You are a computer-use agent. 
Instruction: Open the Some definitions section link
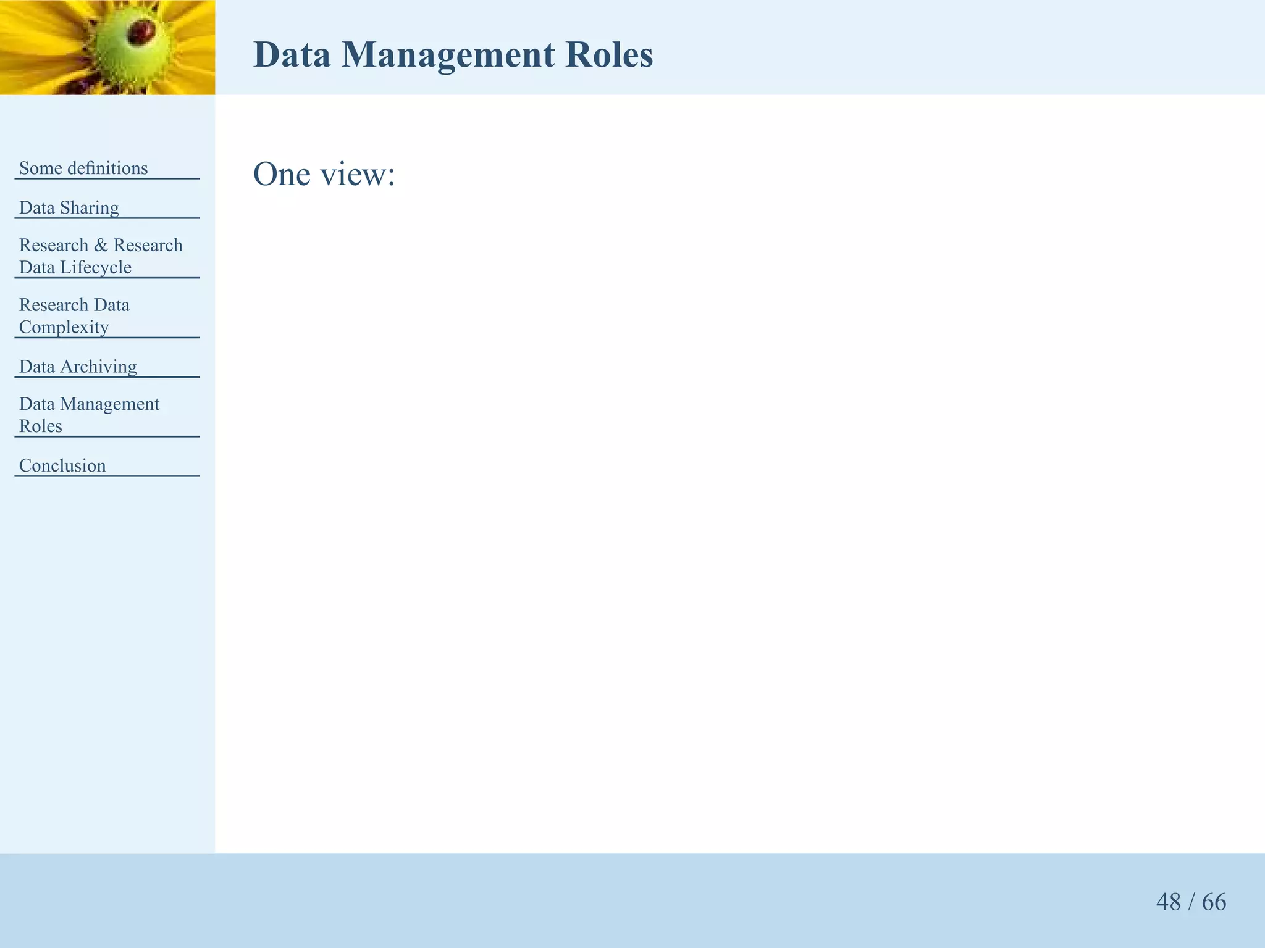[83, 168]
